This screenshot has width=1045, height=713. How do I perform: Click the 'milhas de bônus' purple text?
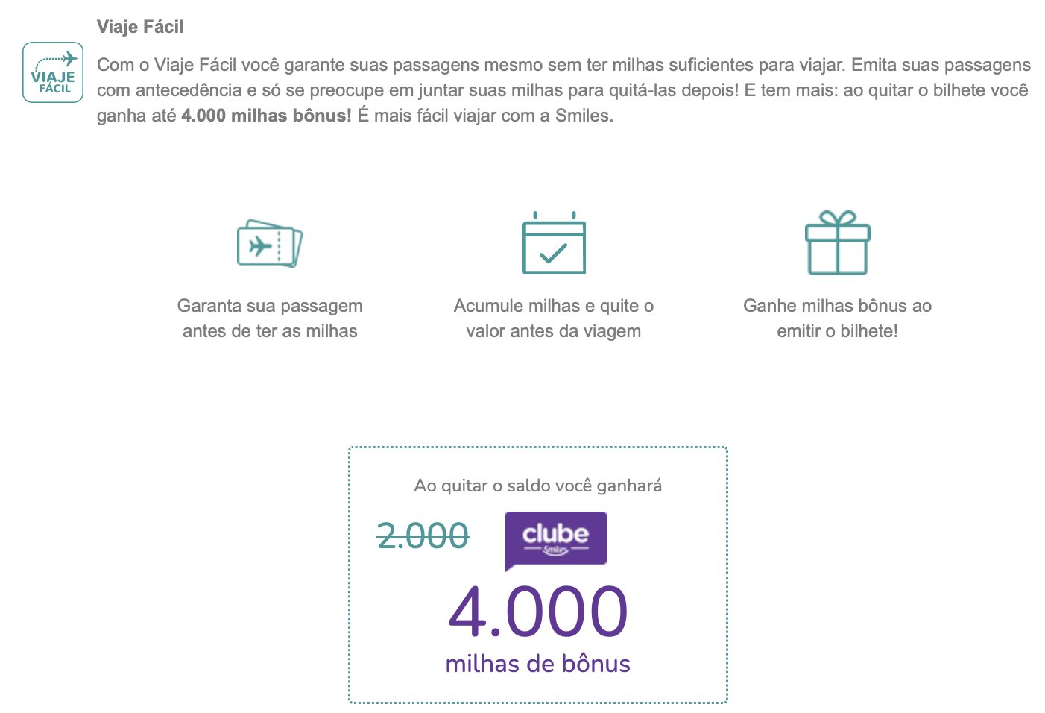(538, 663)
